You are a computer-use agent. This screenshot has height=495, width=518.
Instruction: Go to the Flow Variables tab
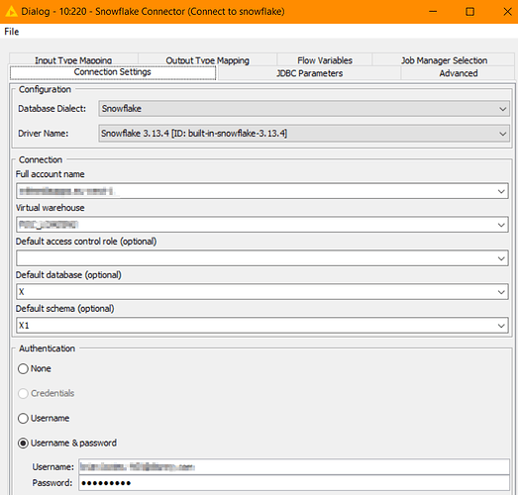point(325,60)
